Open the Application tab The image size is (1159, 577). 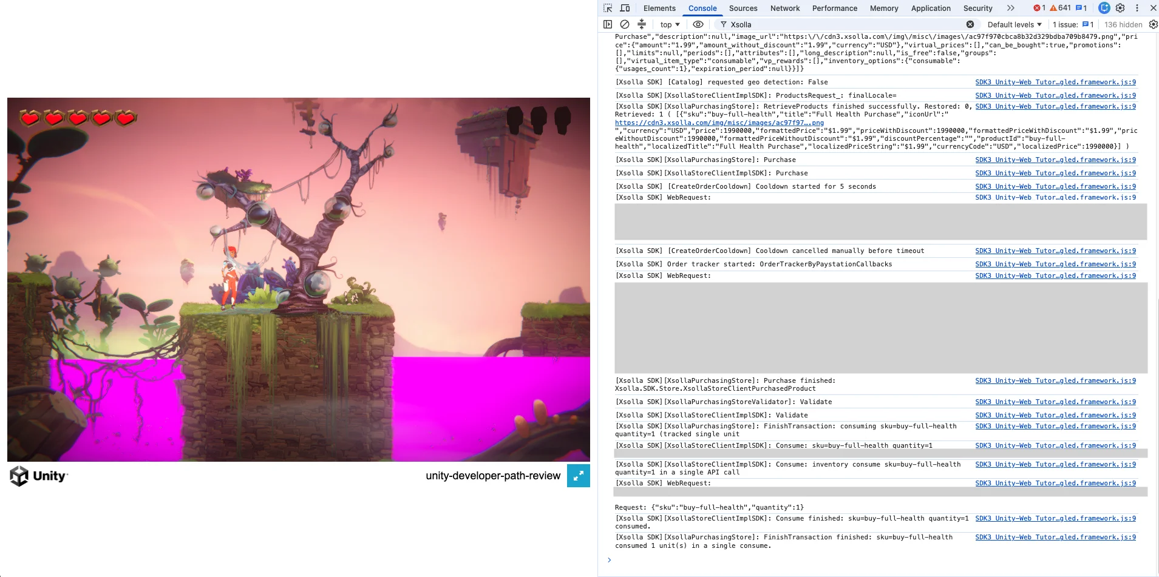(x=931, y=8)
